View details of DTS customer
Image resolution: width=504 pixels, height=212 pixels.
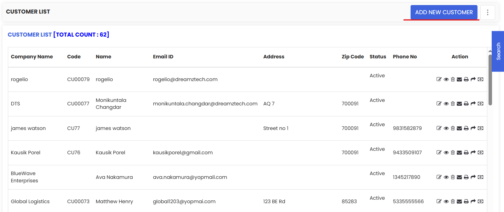tap(446, 104)
